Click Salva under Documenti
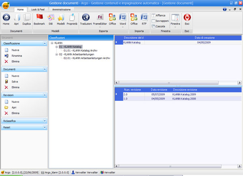This screenshot has height=176, width=243. pos(11,82)
